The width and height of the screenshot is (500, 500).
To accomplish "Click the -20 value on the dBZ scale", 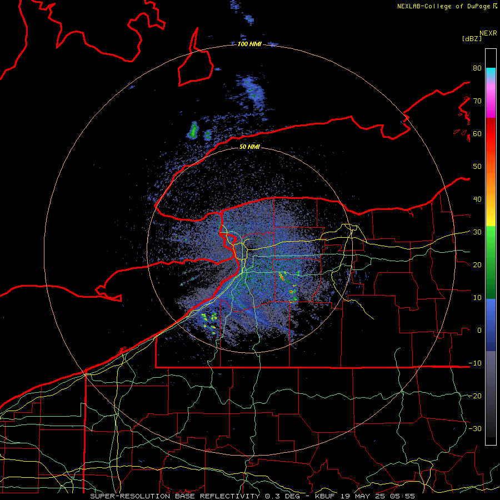I will click(475, 396).
